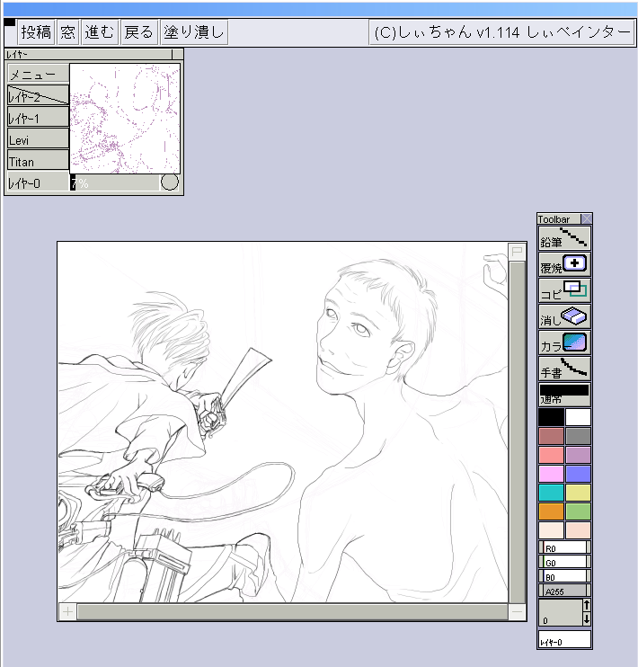Pick the black color swatch
The image size is (638, 667).
click(551, 417)
